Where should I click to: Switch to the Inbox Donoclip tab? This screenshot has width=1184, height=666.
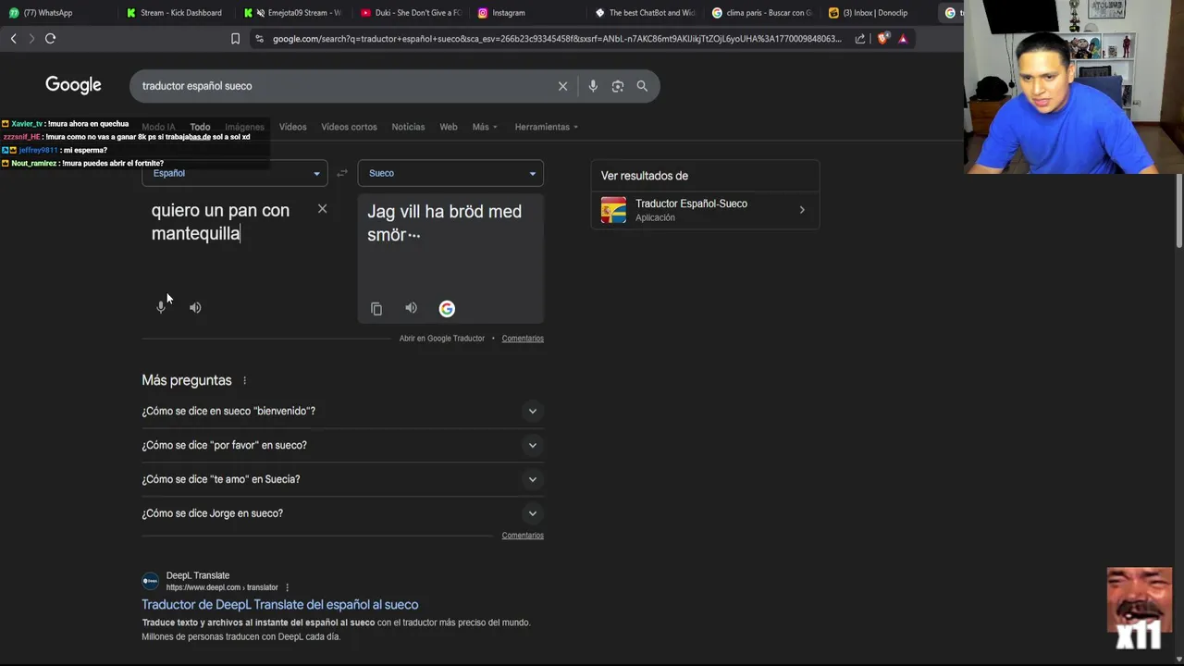tap(879, 13)
